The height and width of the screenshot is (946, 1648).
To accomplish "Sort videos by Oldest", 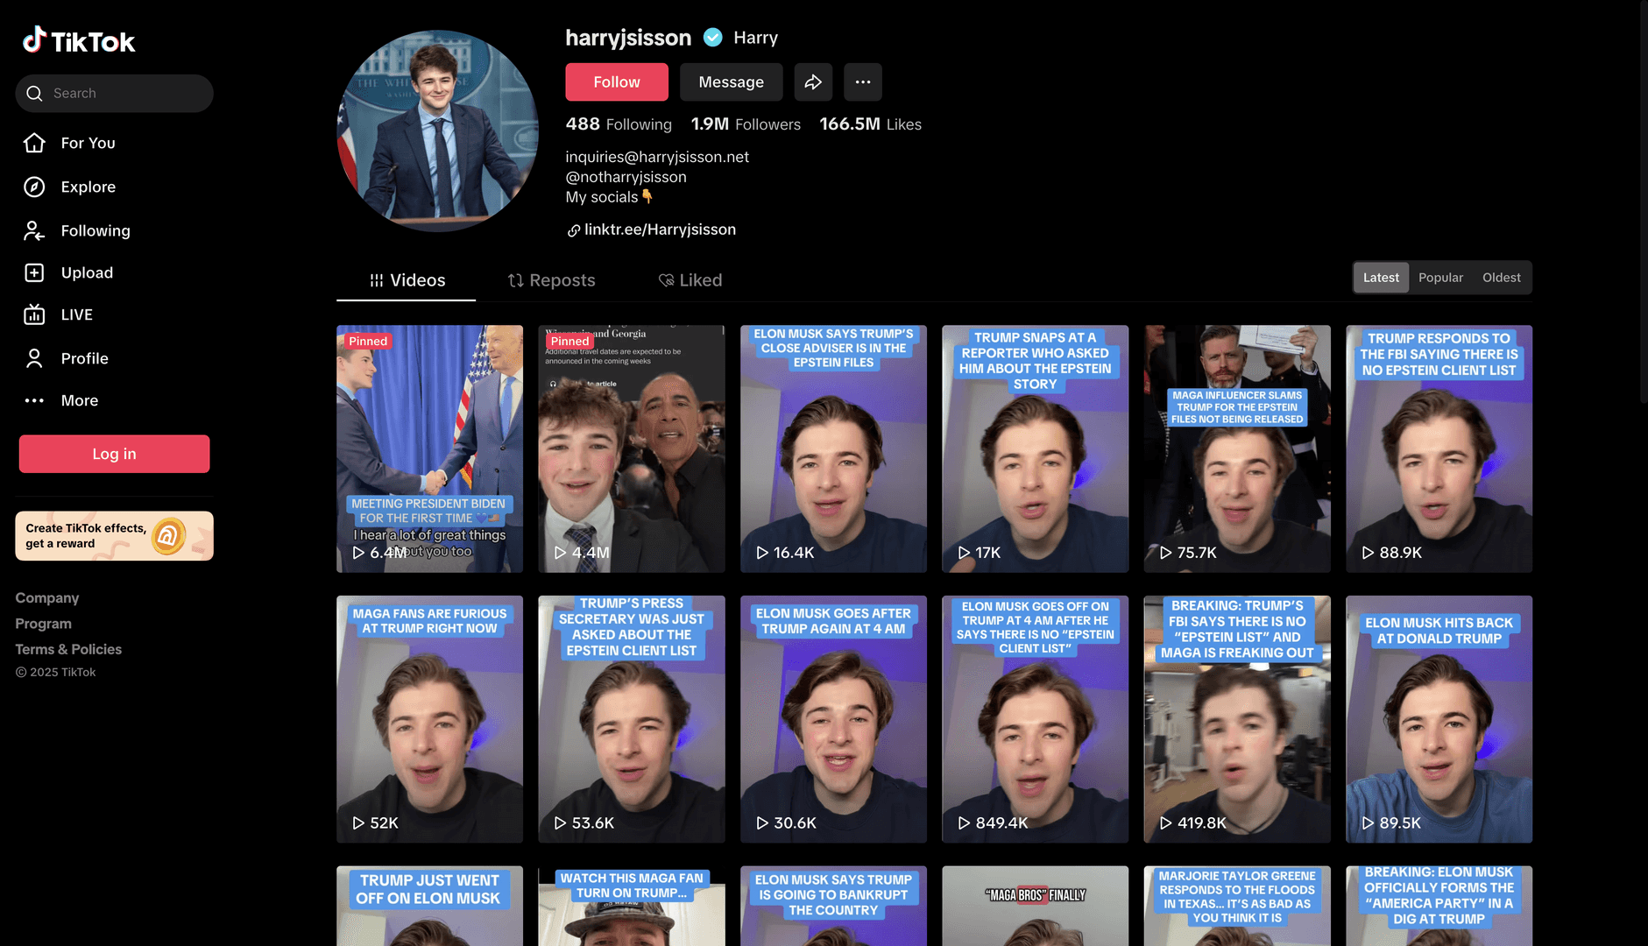I will tap(1501, 278).
